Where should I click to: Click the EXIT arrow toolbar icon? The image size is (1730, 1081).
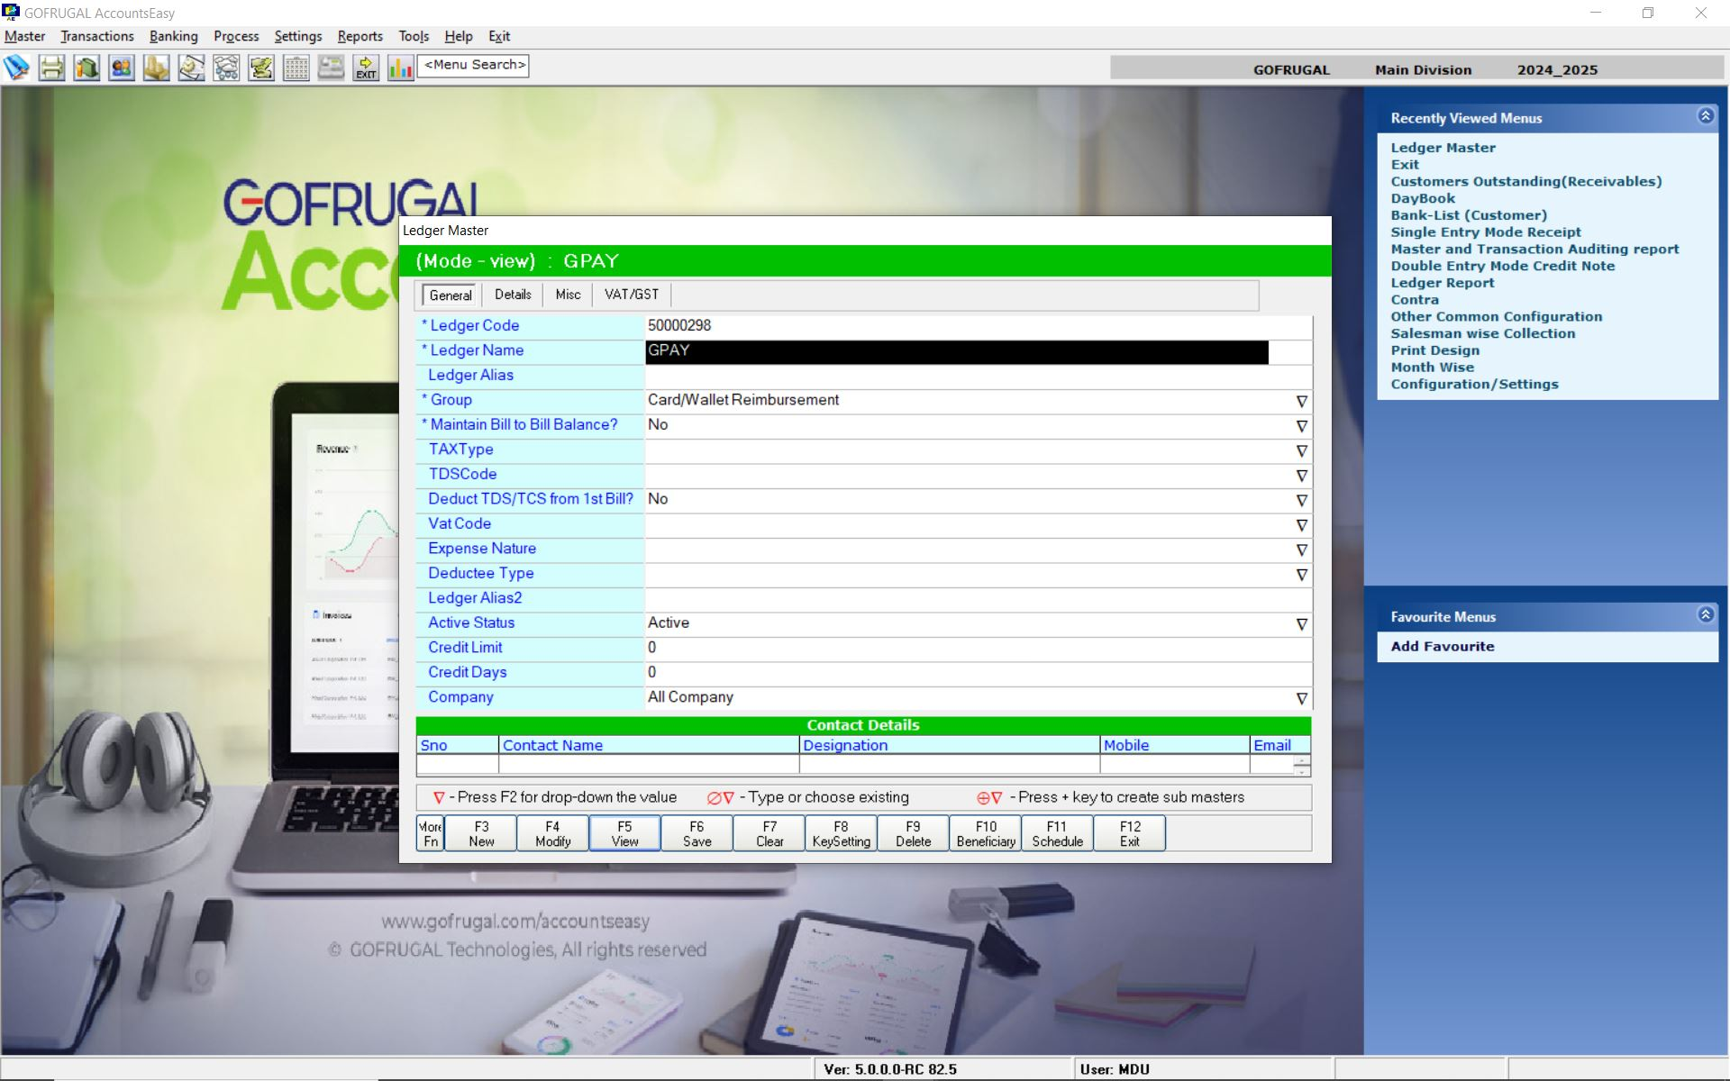pyautogui.click(x=366, y=68)
